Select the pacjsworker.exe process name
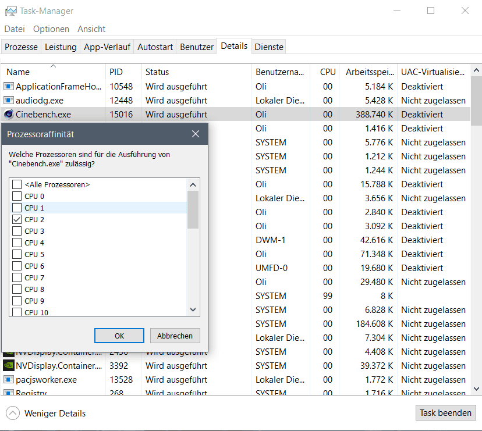The height and width of the screenshot is (431, 482). 47,380
